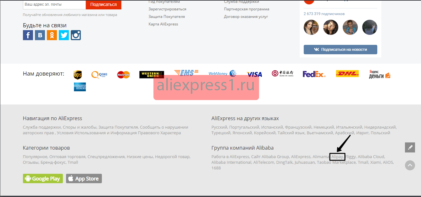Open the Odnoklassniki social icon
This screenshot has width=421, height=197.
[52, 35]
